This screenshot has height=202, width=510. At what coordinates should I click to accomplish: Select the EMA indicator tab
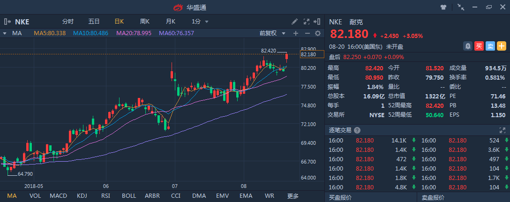tap(246, 196)
